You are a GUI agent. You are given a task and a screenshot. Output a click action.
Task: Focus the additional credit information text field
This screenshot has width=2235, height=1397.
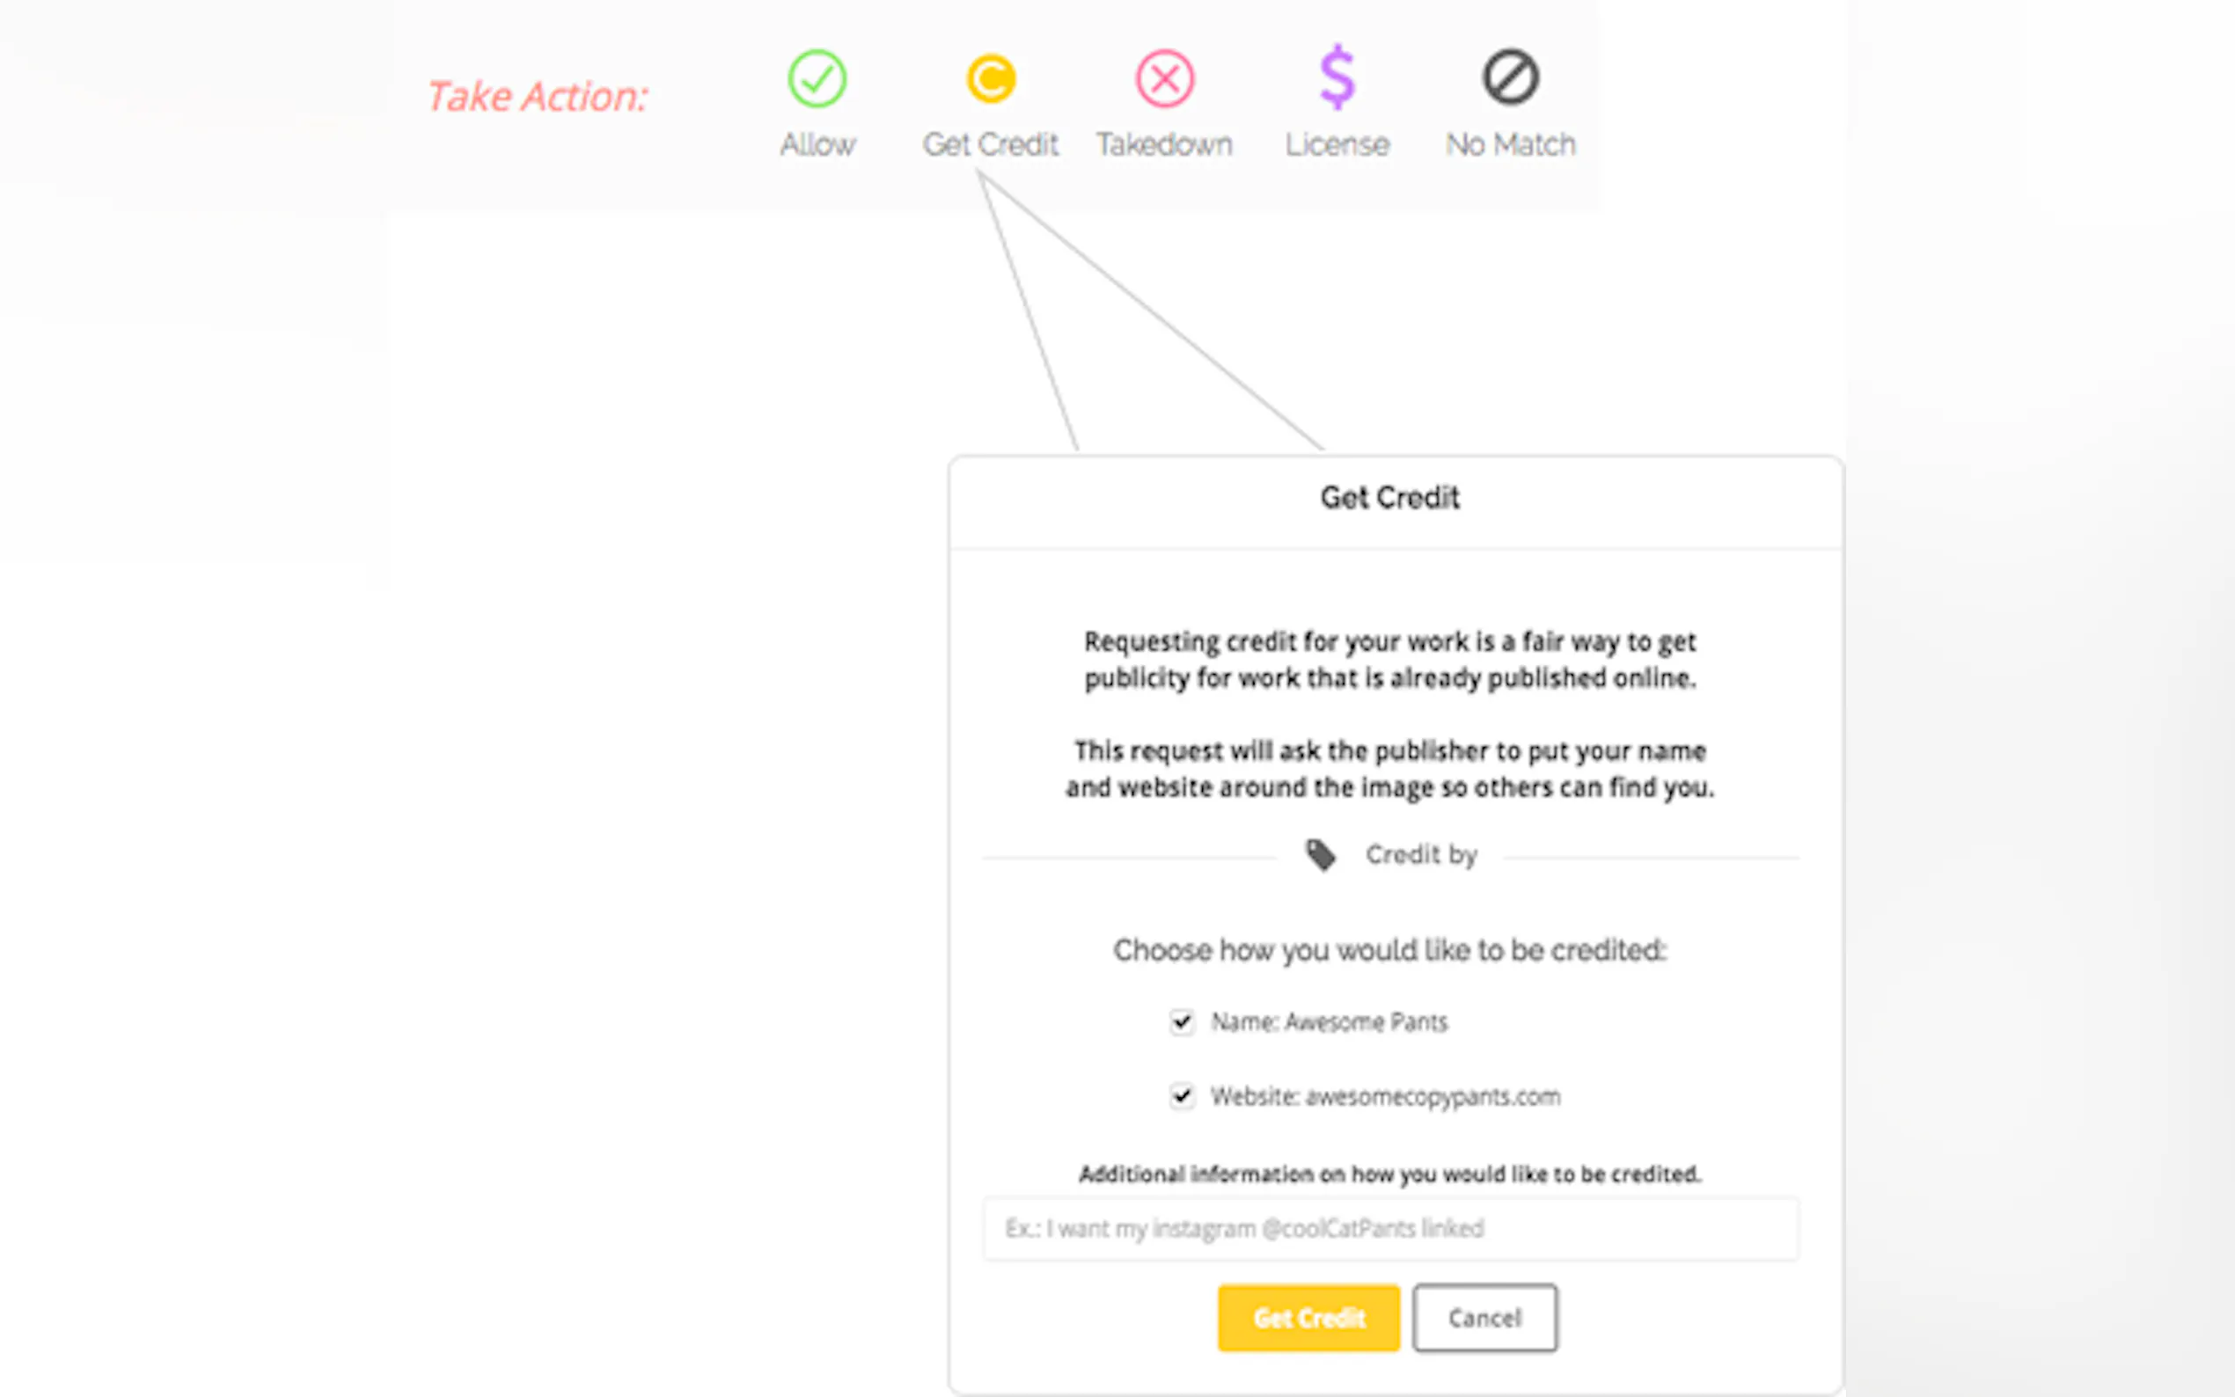point(1390,1229)
